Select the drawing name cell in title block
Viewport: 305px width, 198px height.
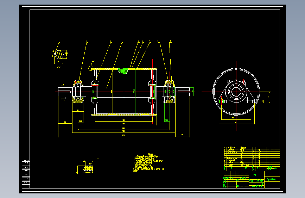[x=272, y=179]
